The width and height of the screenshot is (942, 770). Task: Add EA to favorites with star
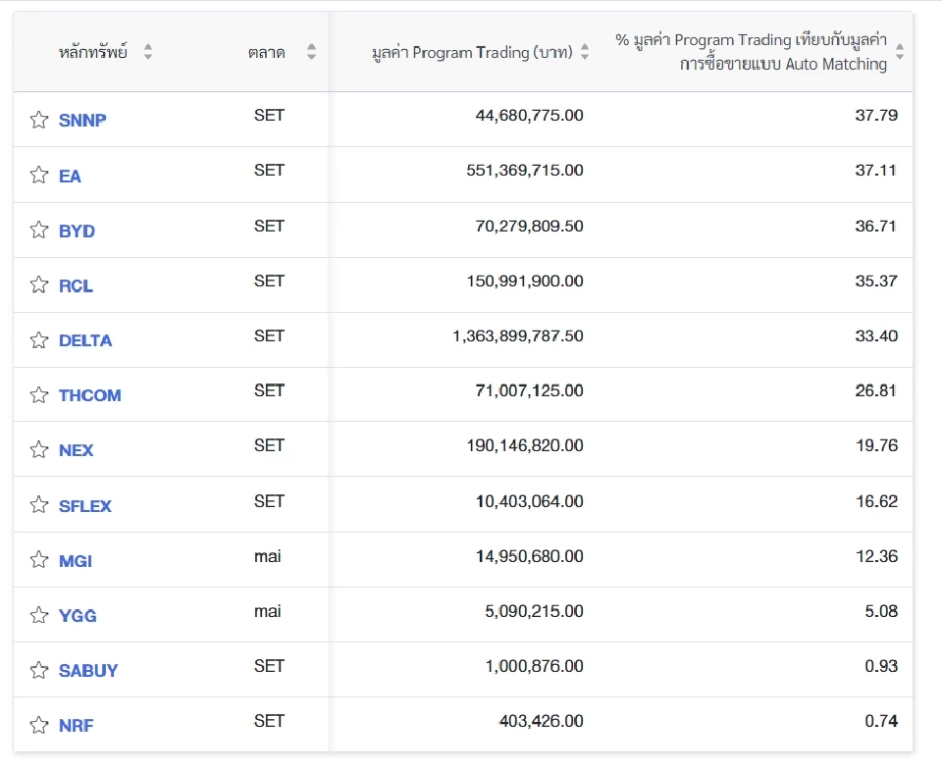[x=39, y=176]
